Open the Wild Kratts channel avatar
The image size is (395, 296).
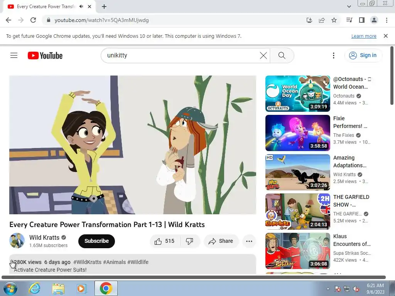coord(17,240)
